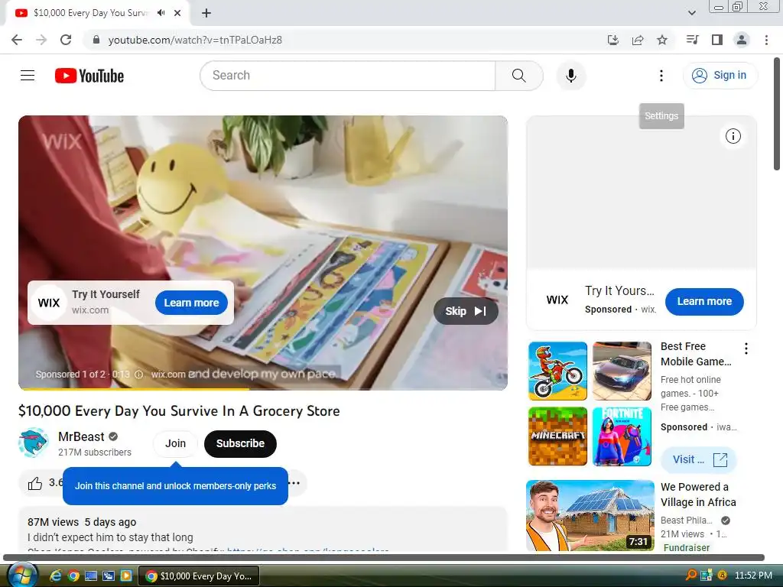
Task: Open the MrBeast channel name link
Action: point(81,436)
